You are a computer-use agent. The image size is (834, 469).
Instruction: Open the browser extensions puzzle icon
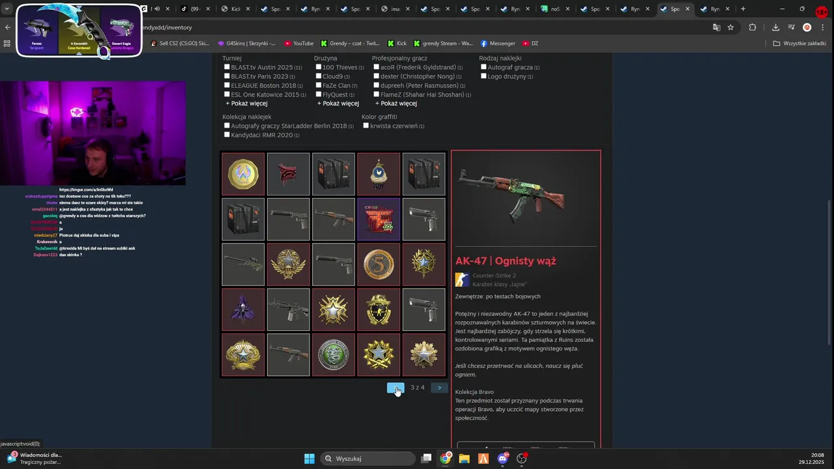pyautogui.click(x=753, y=27)
